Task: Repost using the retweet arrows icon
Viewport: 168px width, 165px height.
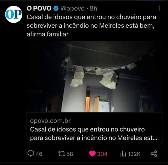Action: pyautogui.click(x=62, y=154)
